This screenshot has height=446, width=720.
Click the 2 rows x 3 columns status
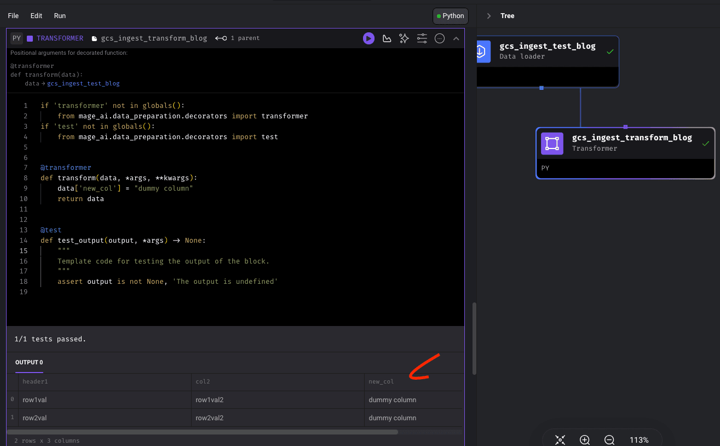[47, 441]
